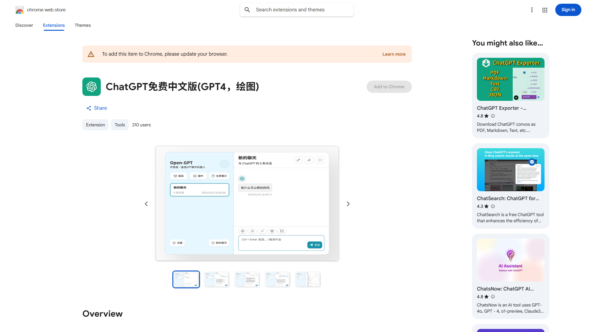This screenshot has width=590, height=332.
Task: Click the Chrome Web Store logo
Action: (19, 10)
